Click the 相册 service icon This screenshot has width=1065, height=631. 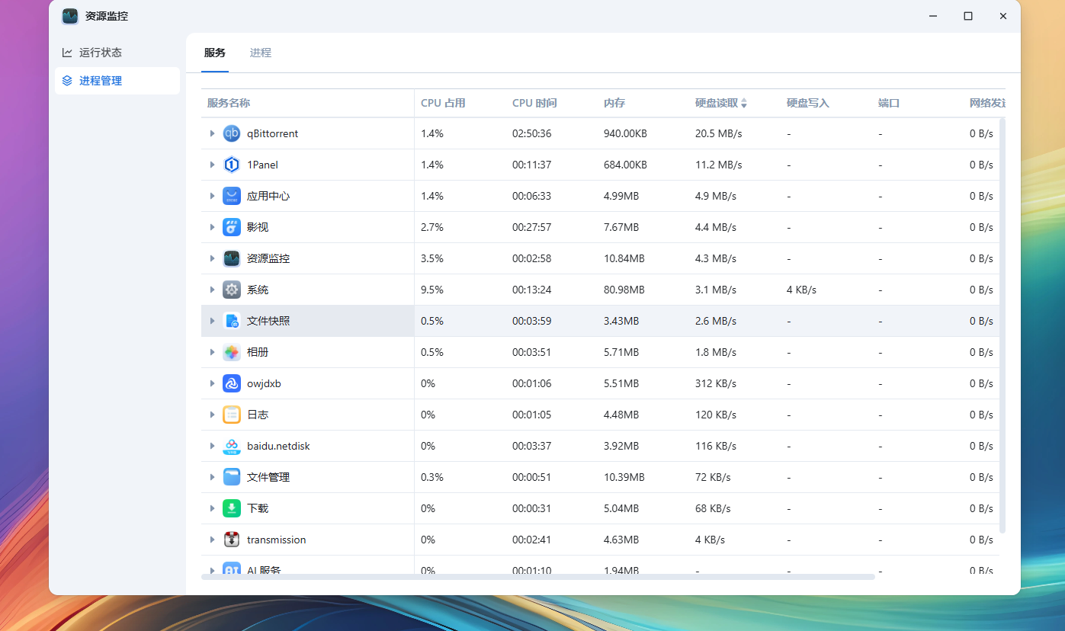click(232, 352)
